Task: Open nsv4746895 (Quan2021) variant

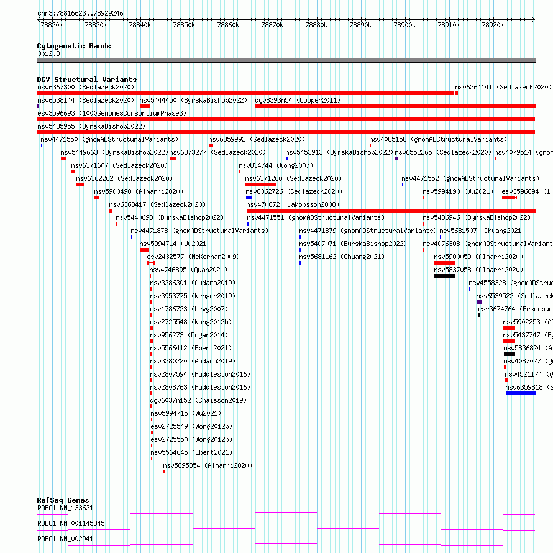Action: (188, 270)
